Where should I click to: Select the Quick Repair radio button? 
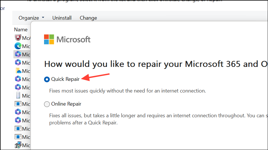(x=47, y=79)
